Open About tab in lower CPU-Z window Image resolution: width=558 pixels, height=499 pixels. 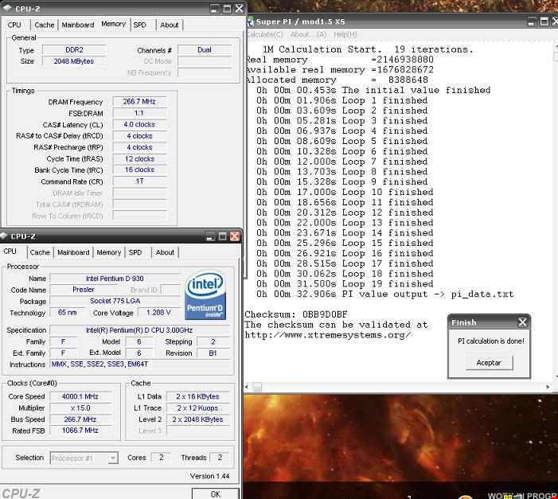pos(165,252)
